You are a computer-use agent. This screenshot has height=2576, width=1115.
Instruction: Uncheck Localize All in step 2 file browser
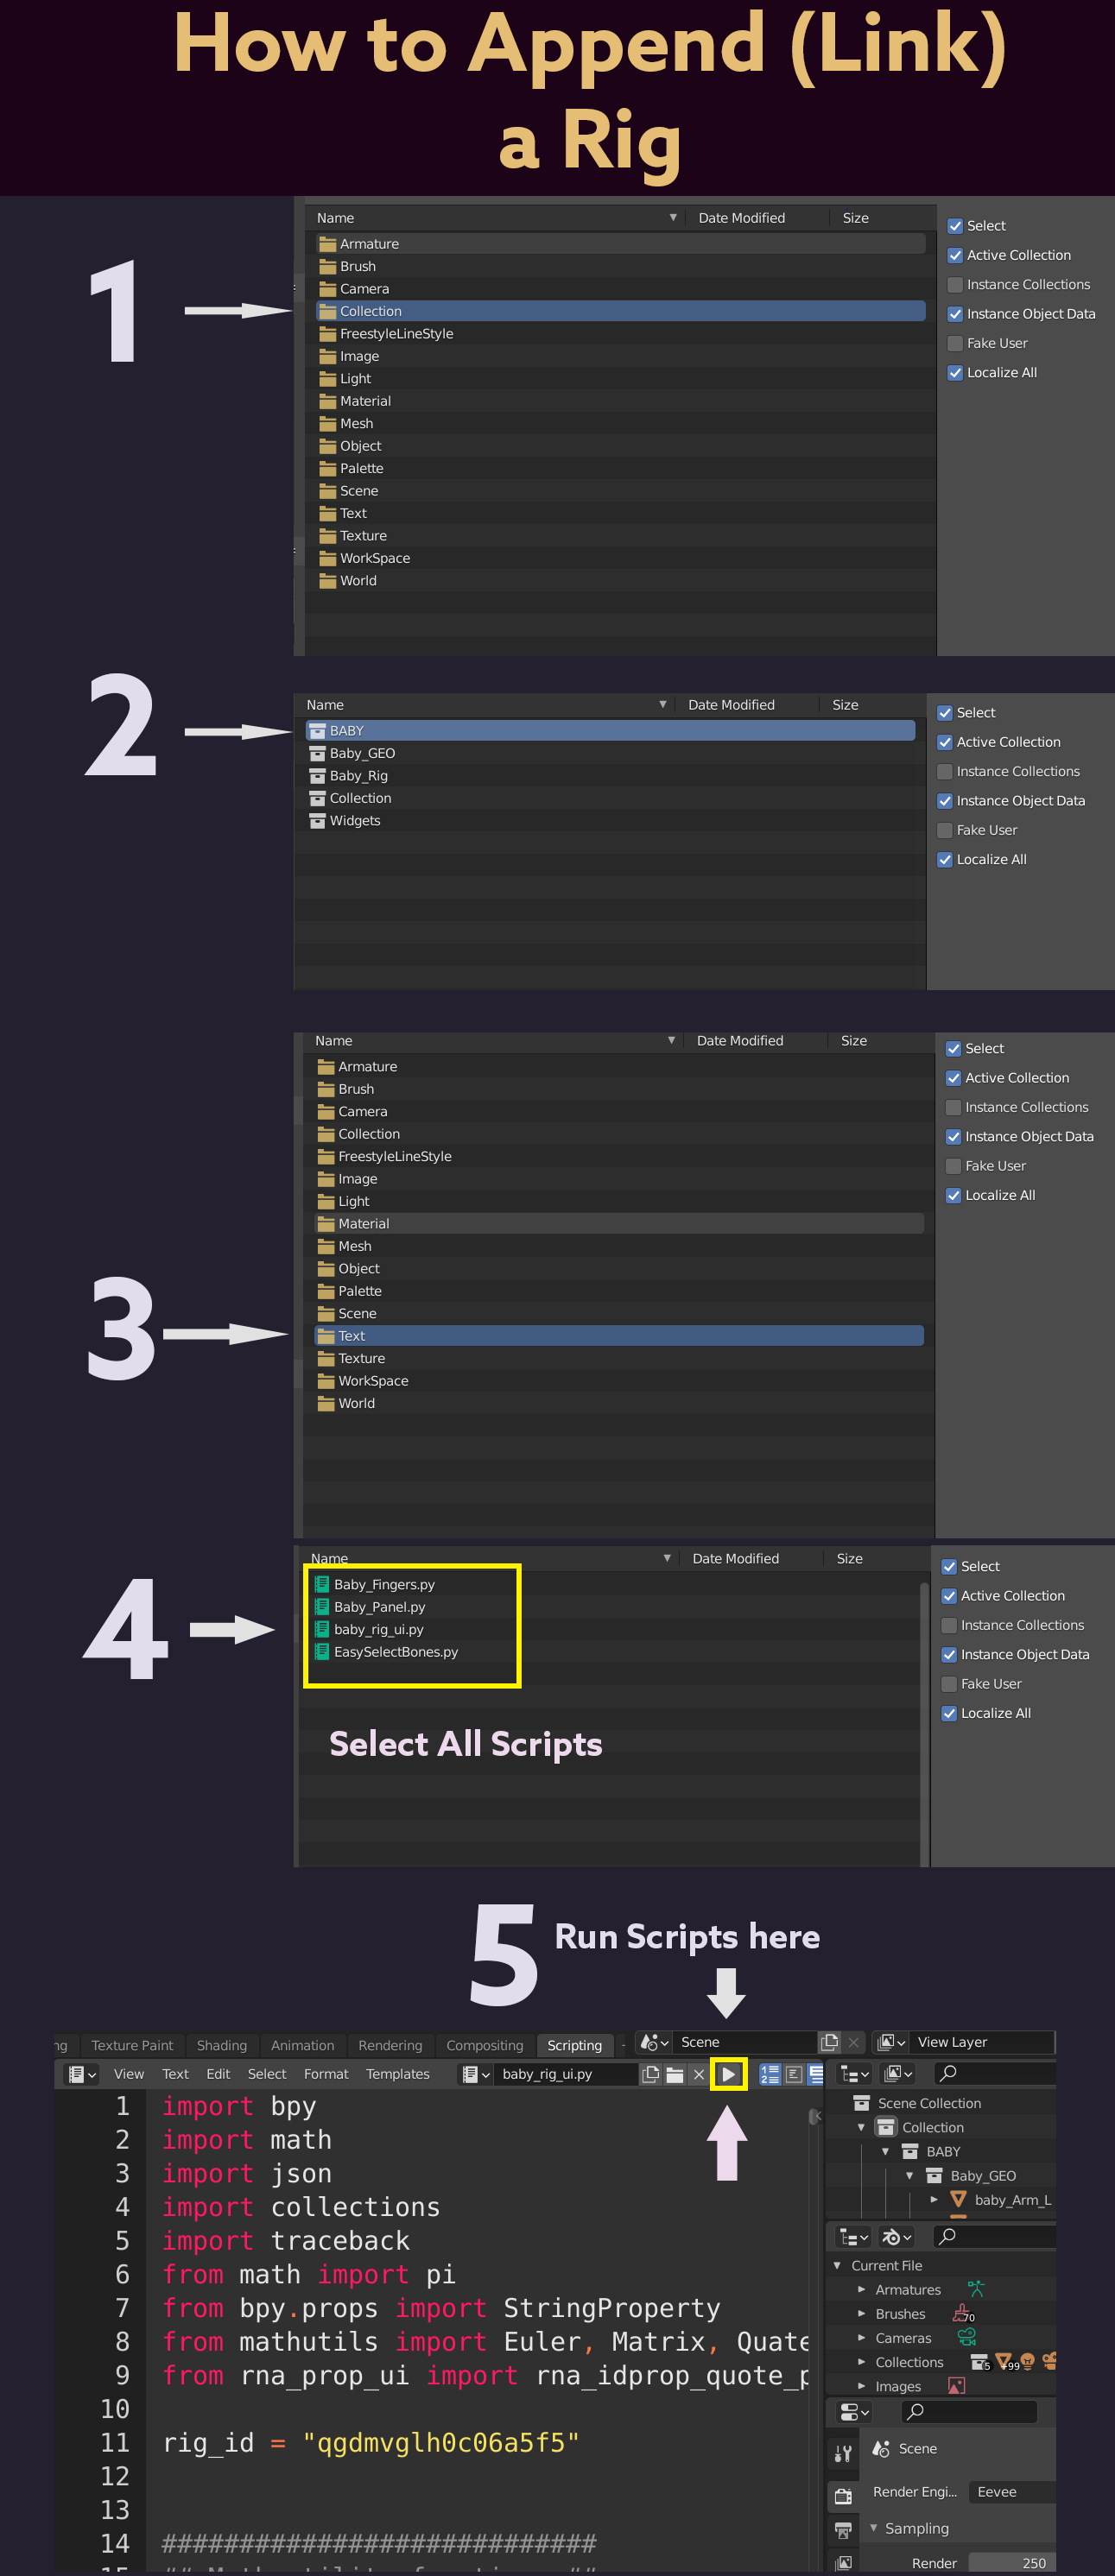pos(945,859)
